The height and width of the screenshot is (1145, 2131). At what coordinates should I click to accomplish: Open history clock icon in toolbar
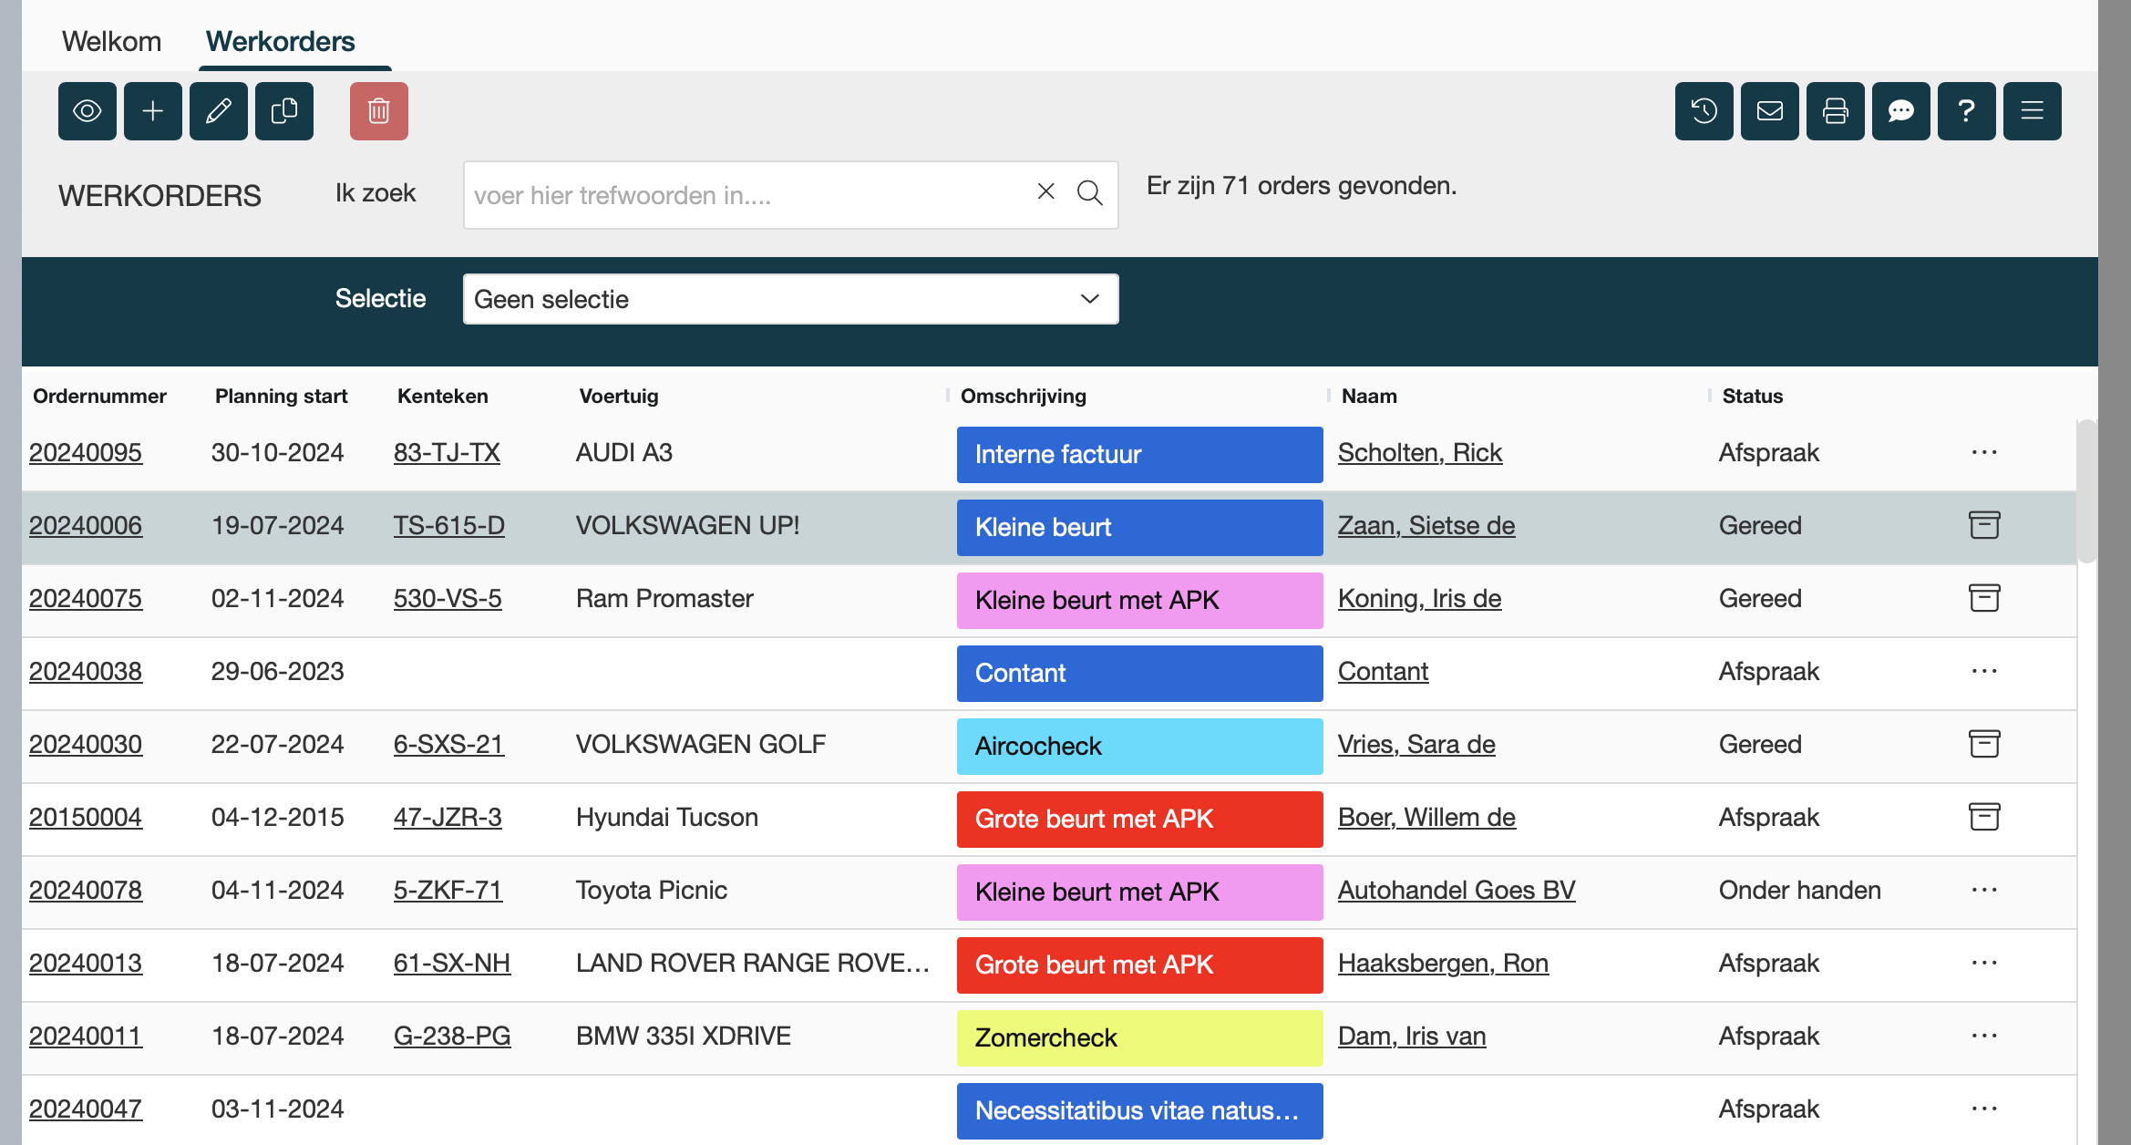click(x=1704, y=111)
